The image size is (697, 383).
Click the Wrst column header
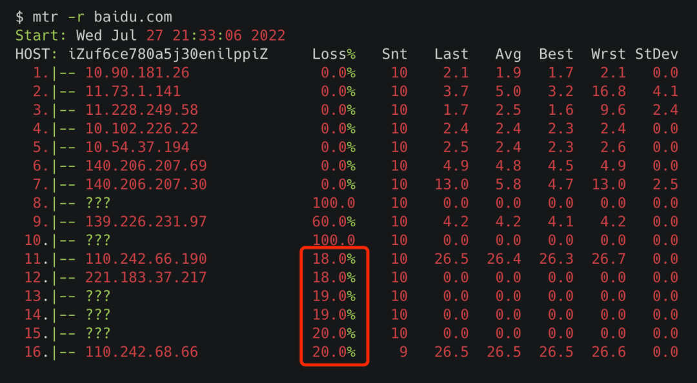[608, 54]
